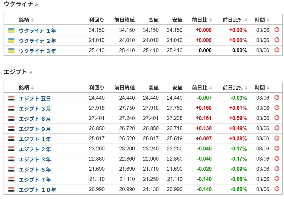Sort Ukraine table by 前日比 column arrows
The height and width of the screenshot is (199, 284).
click(211, 20)
